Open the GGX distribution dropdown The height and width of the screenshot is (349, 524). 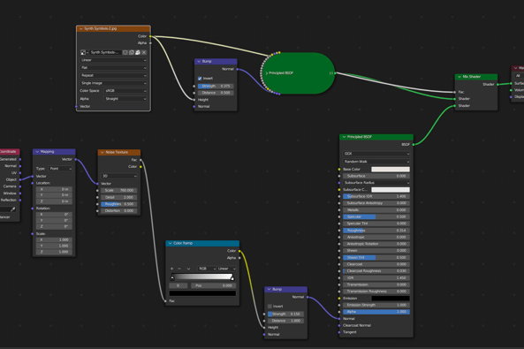(376, 154)
